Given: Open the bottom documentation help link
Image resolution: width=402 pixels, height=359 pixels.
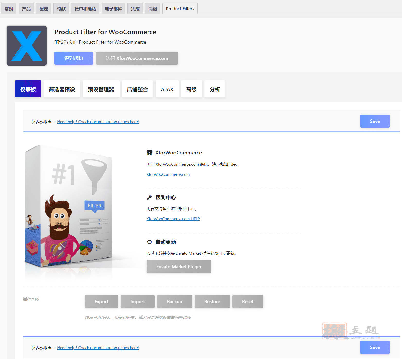Looking at the screenshot, I should click(x=98, y=348).
